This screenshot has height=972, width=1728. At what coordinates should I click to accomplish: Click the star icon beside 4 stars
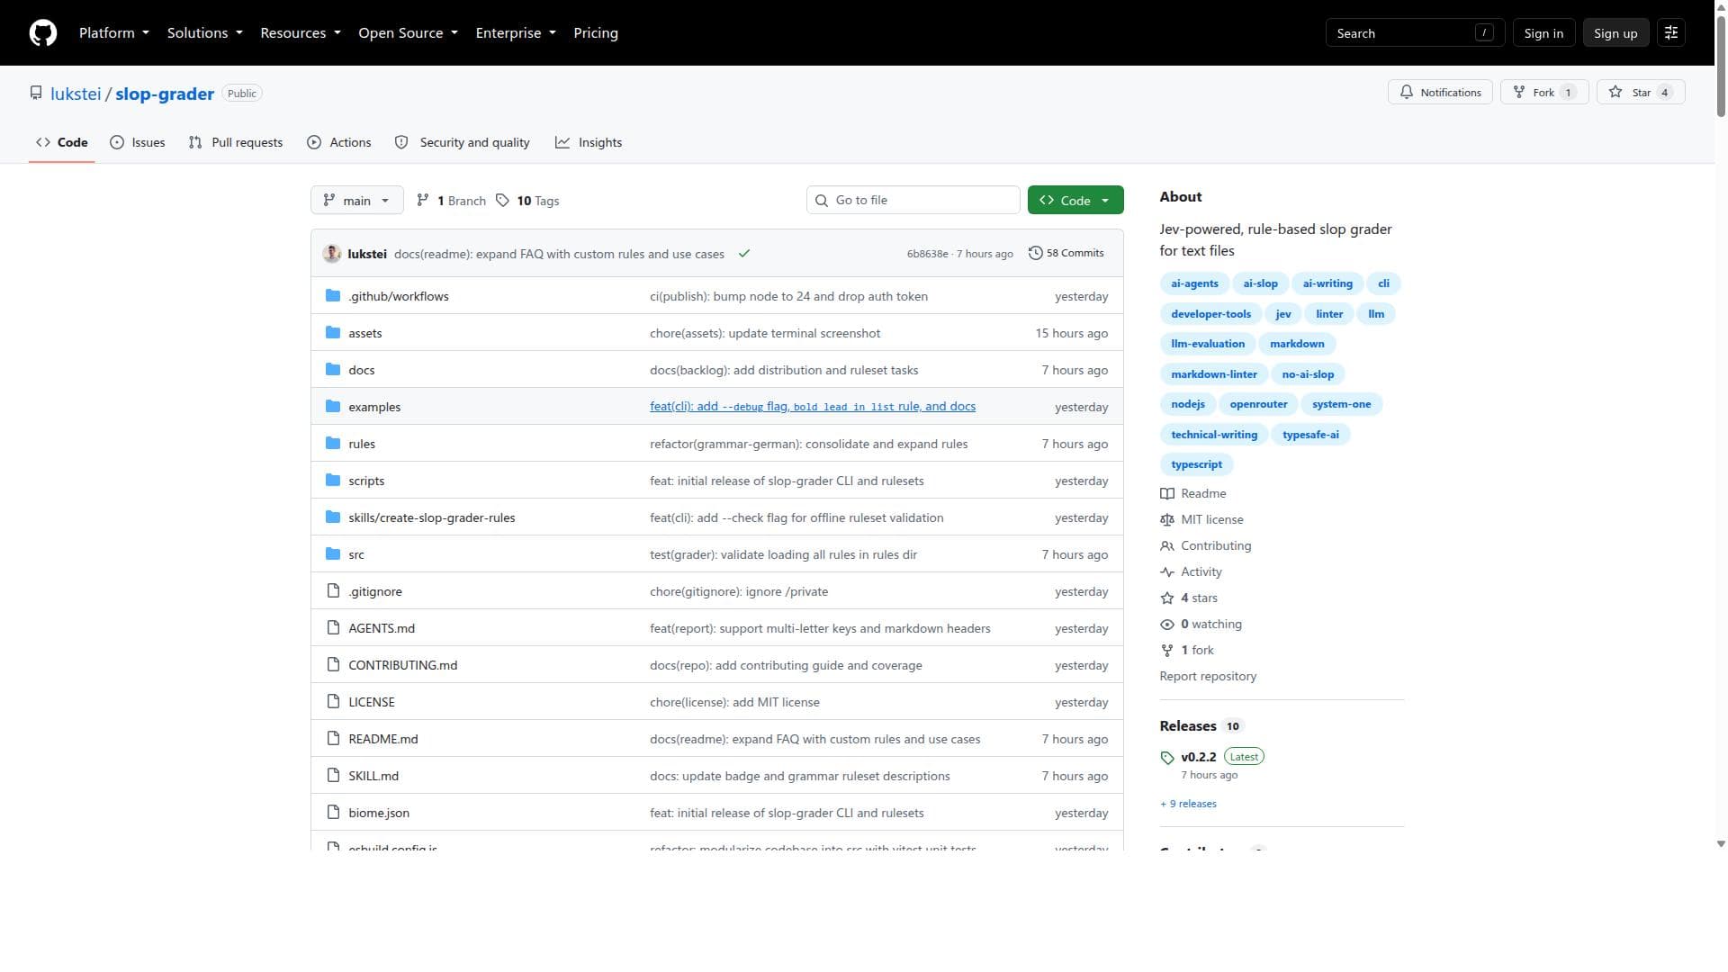coord(1167,598)
